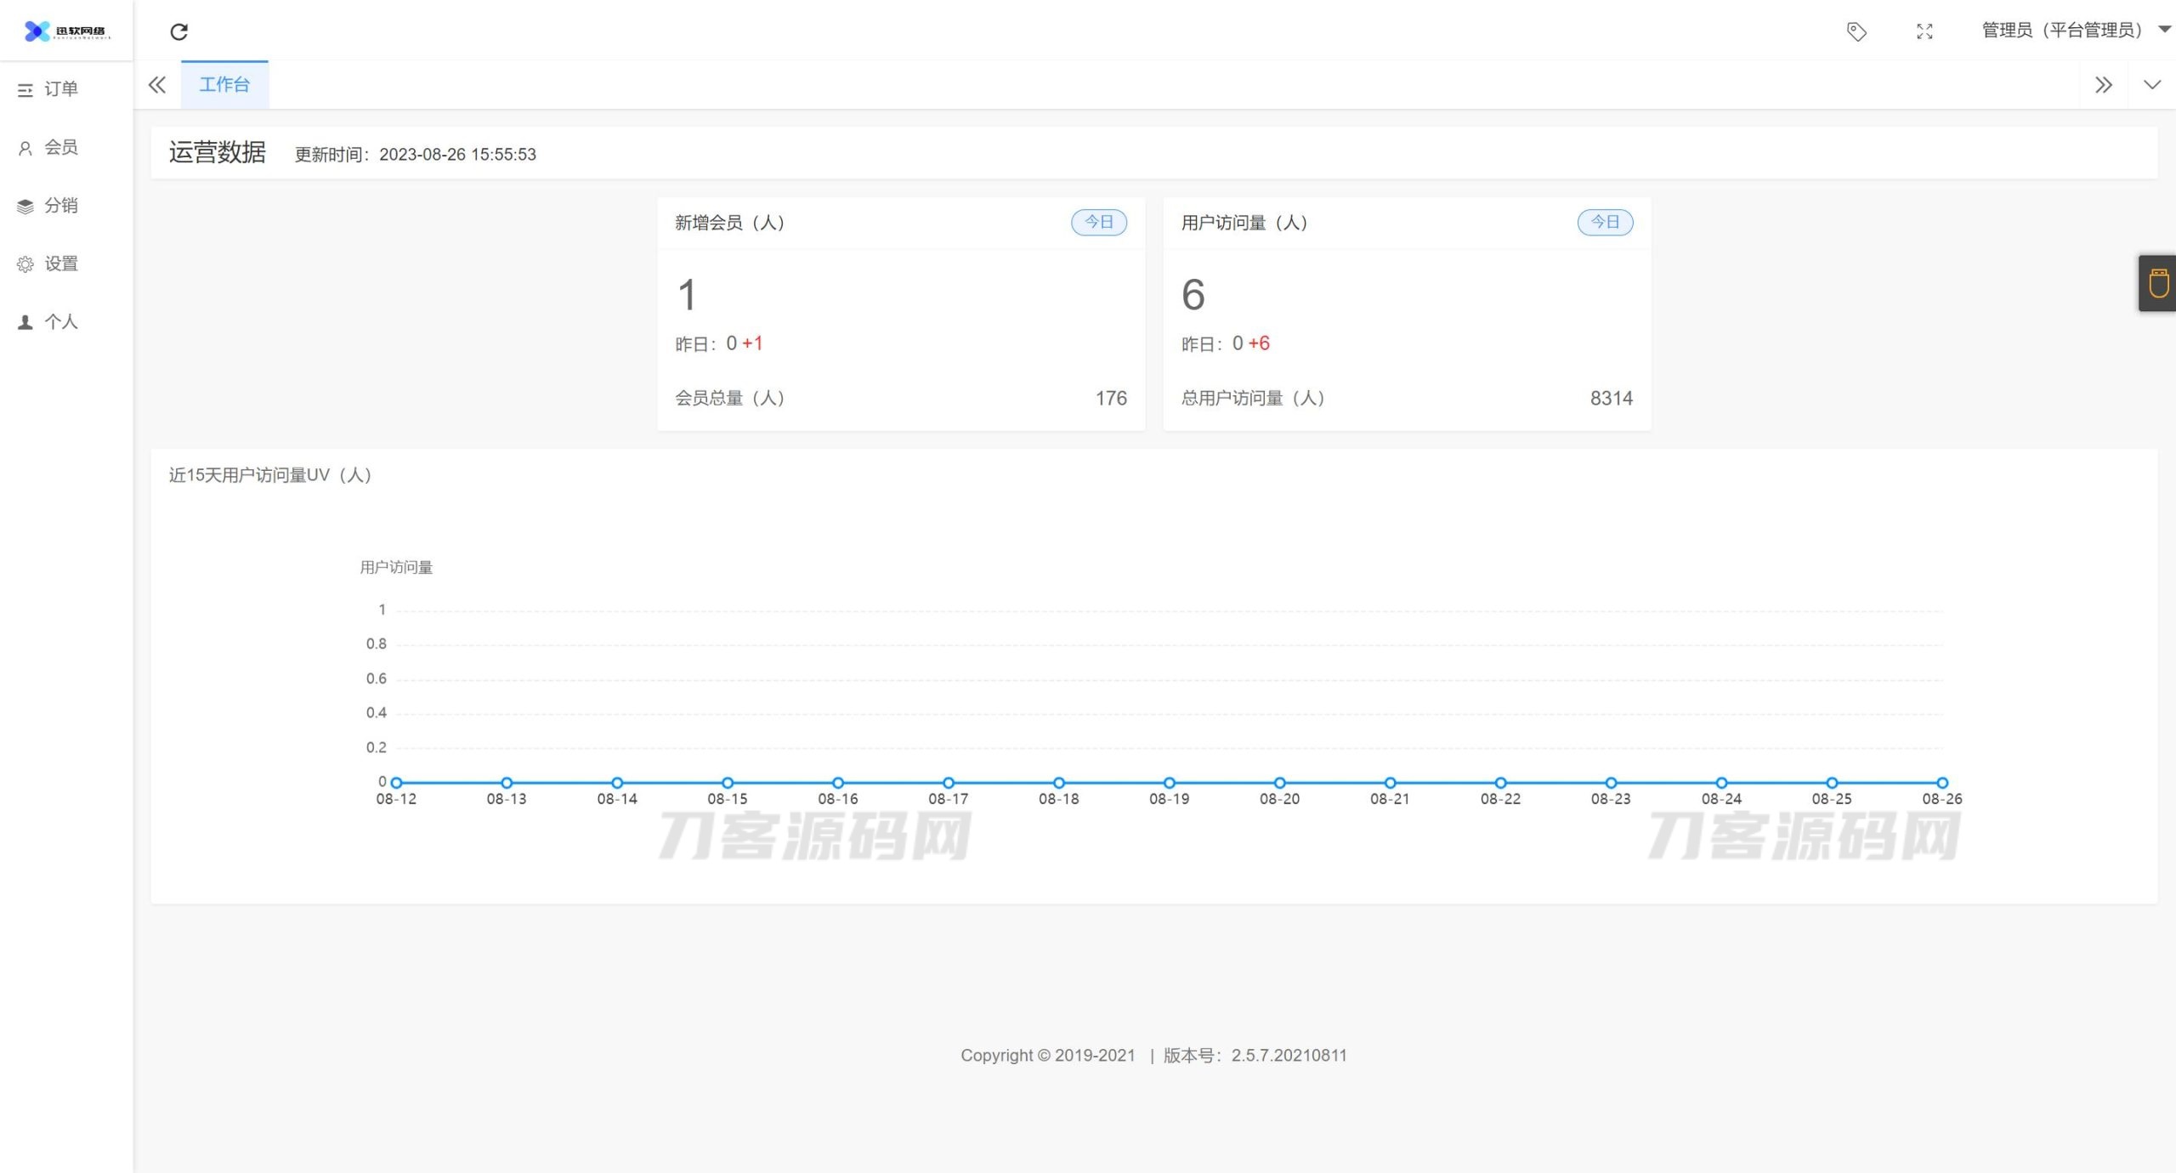
Task: Click the 今日 badge on 用户访问量 card
Action: coord(1605,222)
